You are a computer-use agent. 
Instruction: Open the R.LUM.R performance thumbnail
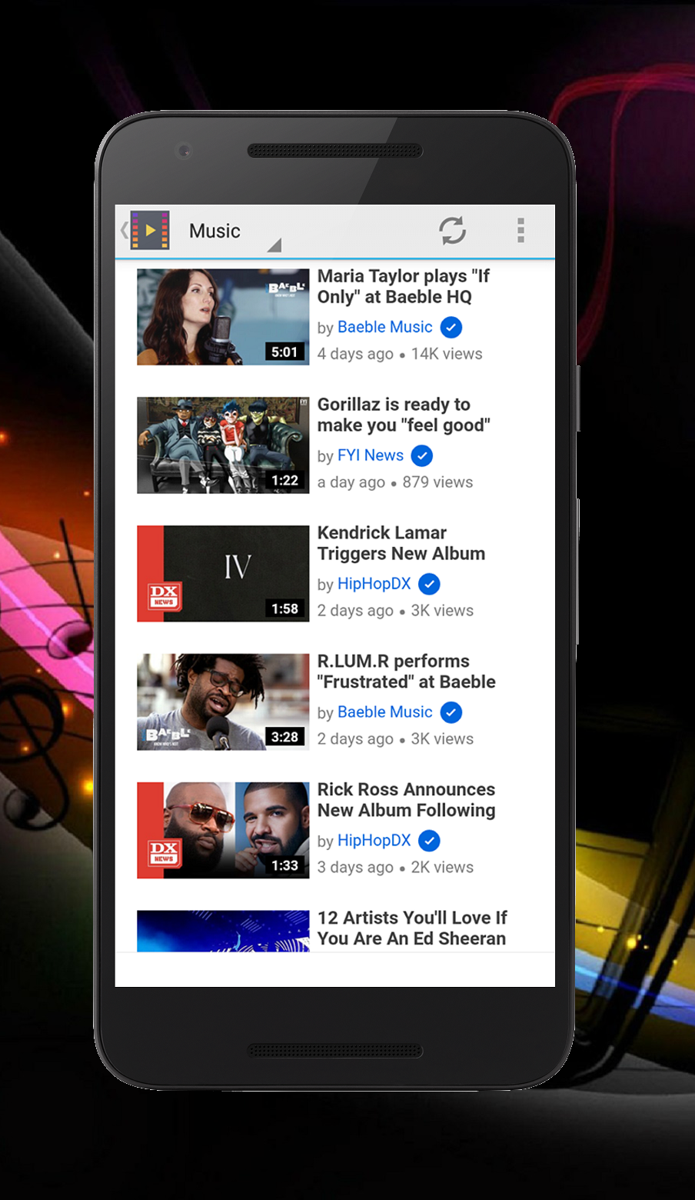pyautogui.click(x=223, y=702)
